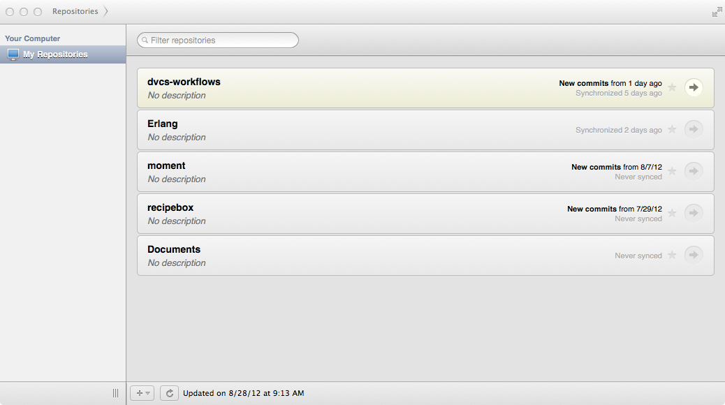Screen dimensions: 725x405
Task: Click 'Synchronized 2 days ago' status
Action: 619,130
